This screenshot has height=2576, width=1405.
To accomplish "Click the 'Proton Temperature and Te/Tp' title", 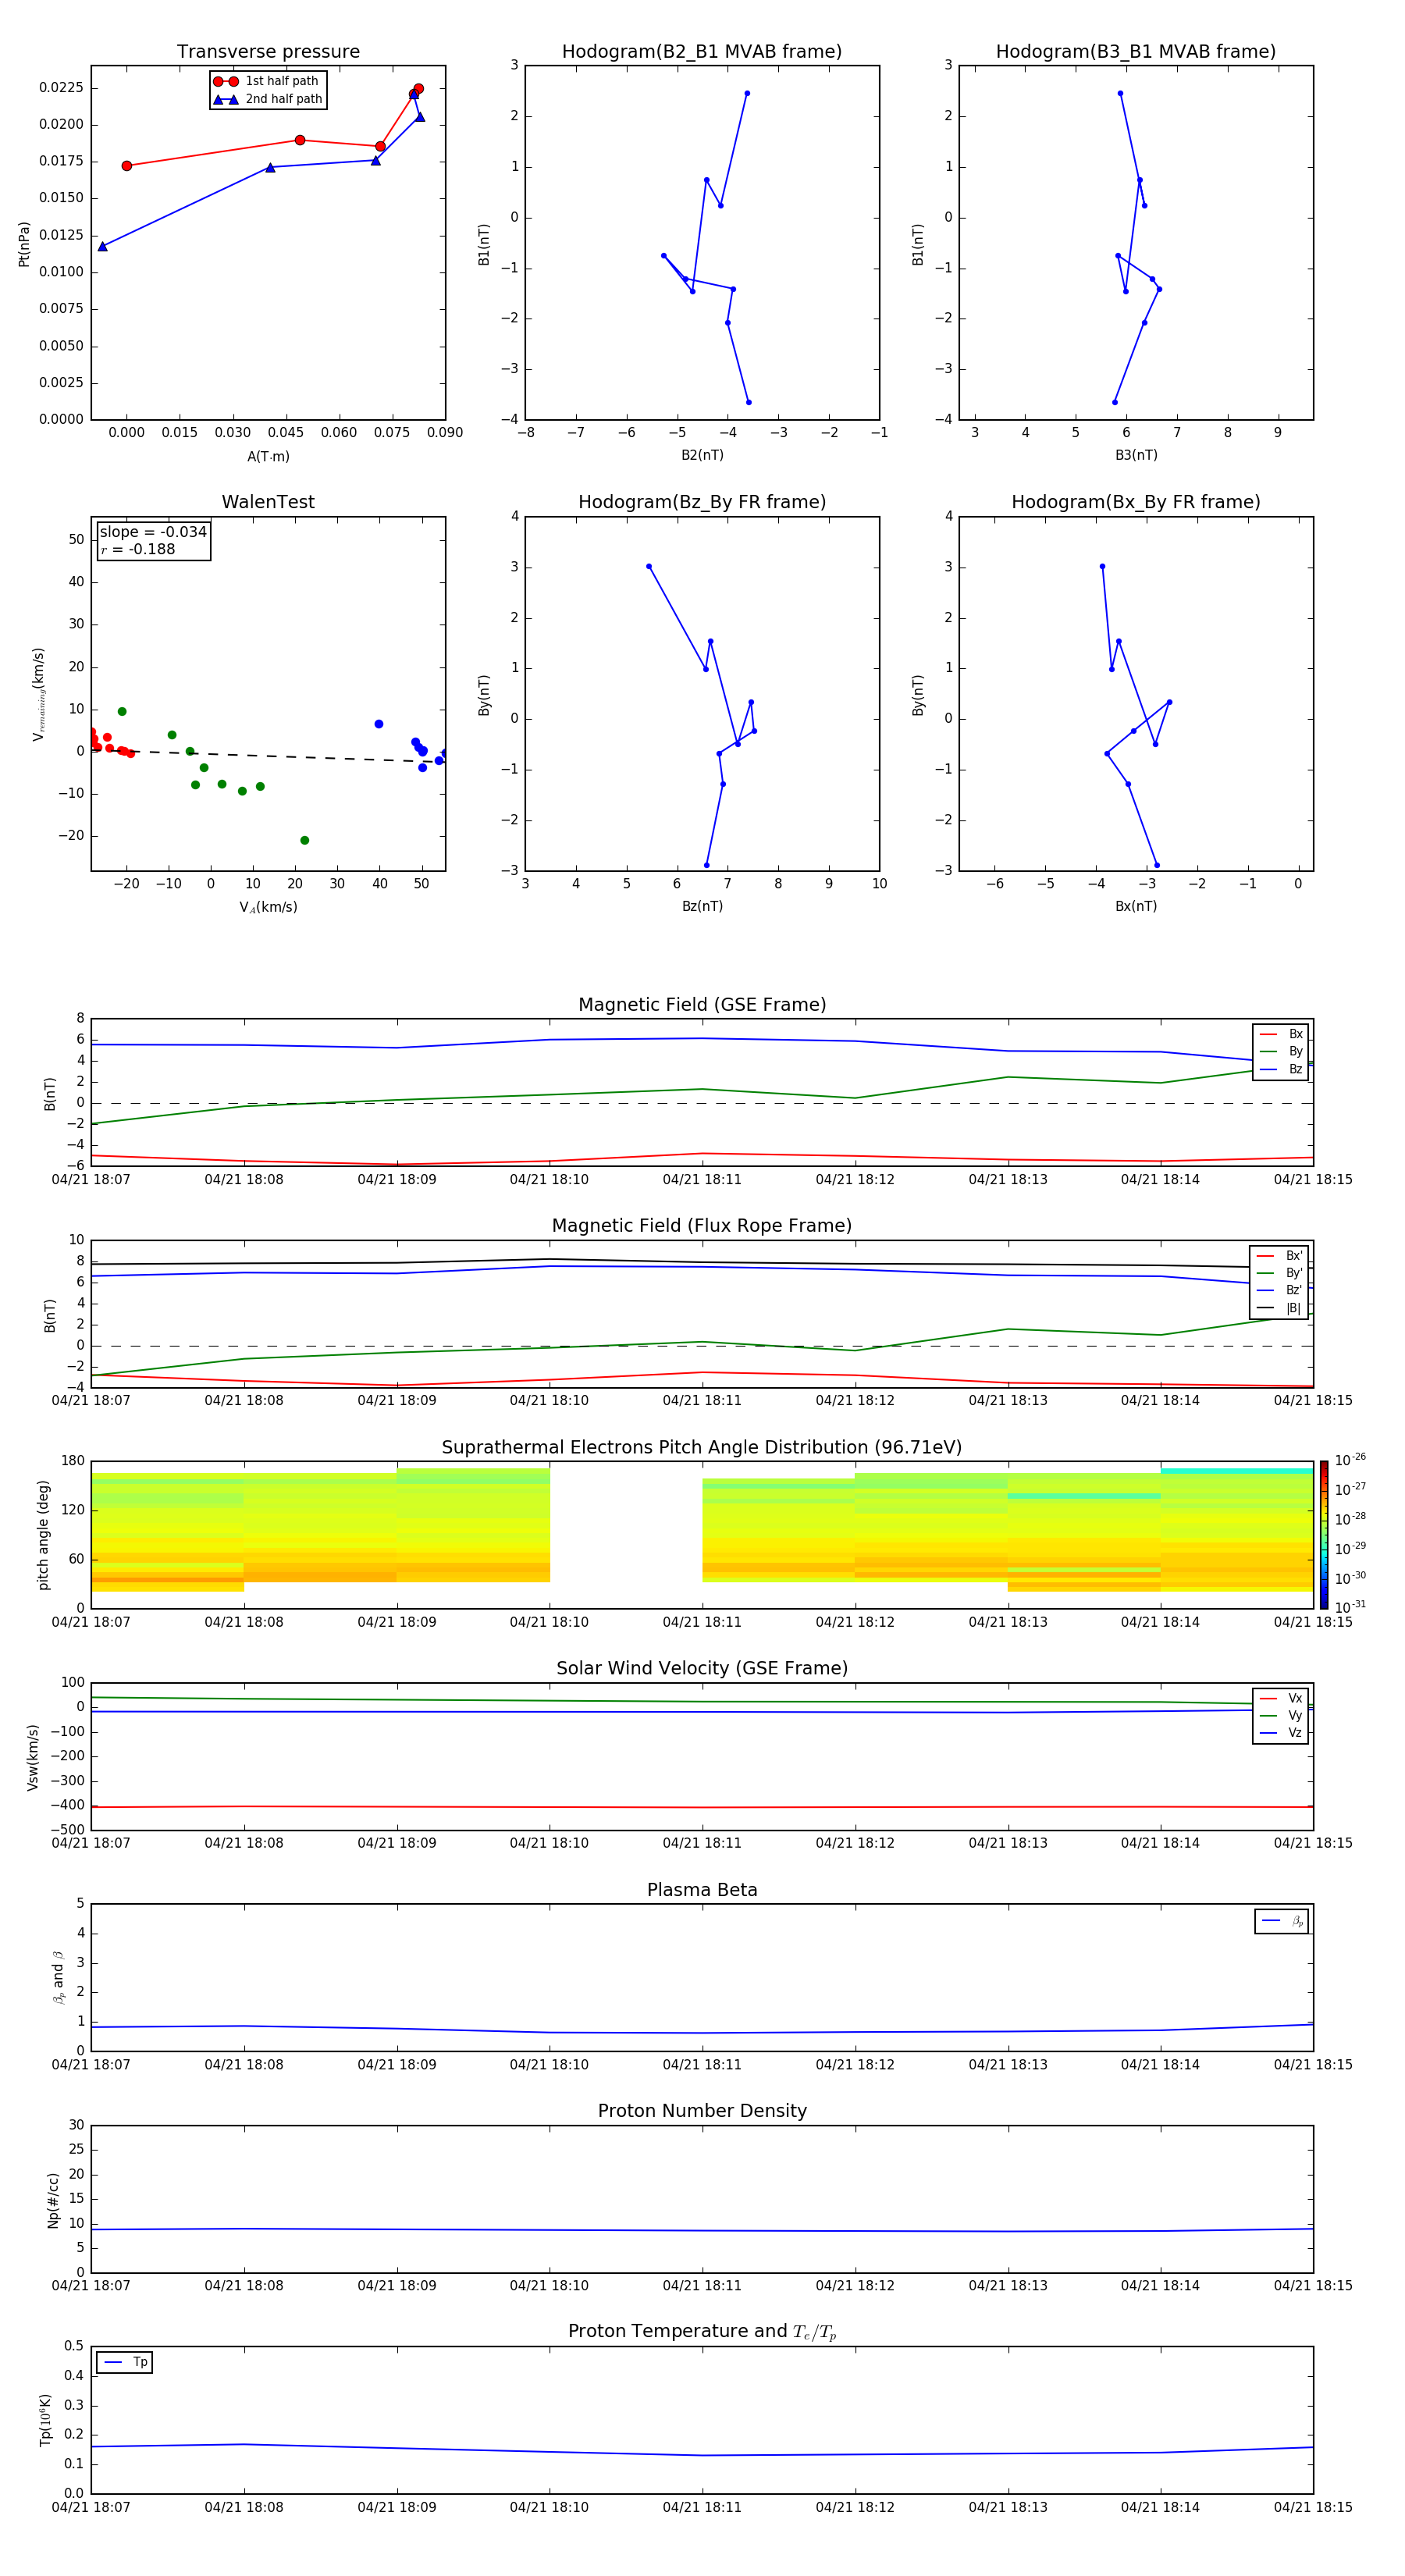I will [702, 2332].
